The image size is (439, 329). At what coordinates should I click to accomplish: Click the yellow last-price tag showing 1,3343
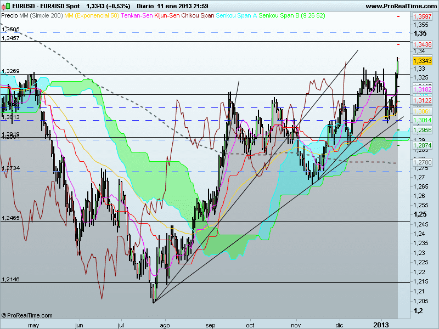[x=423, y=60]
